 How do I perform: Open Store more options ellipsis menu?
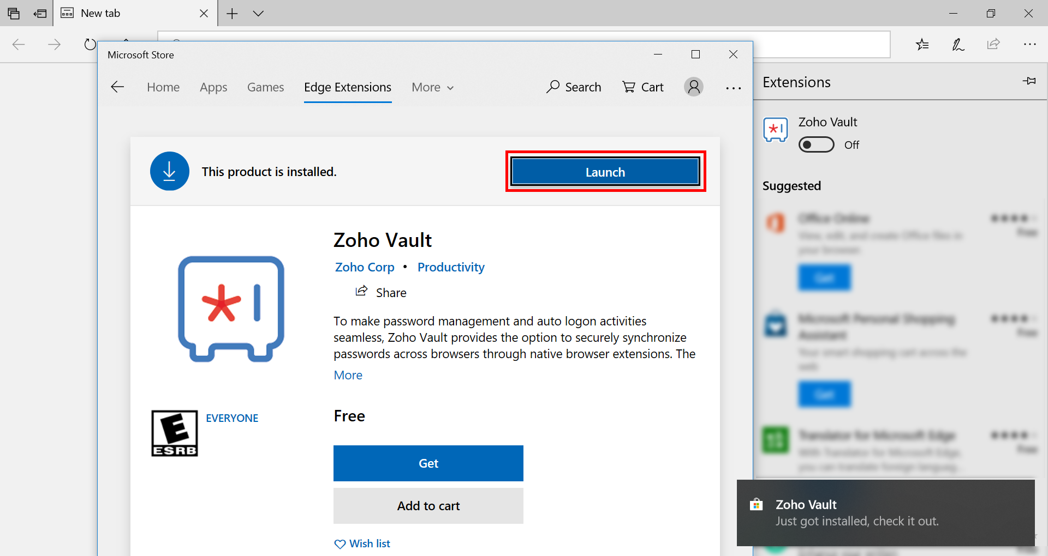pyautogui.click(x=734, y=88)
